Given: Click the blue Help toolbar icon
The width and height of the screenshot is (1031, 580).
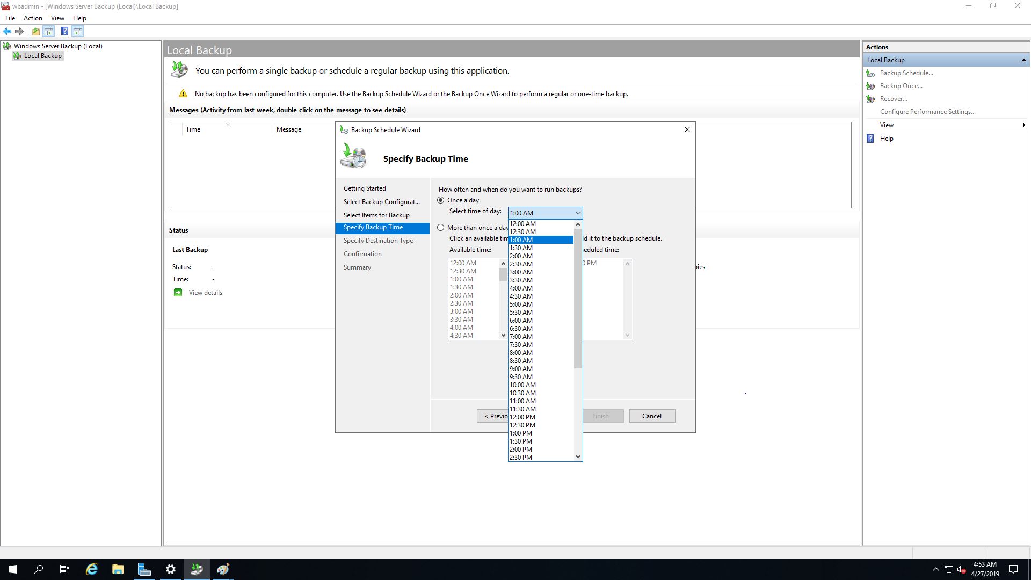Looking at the screenshot, I should point(64,31).
